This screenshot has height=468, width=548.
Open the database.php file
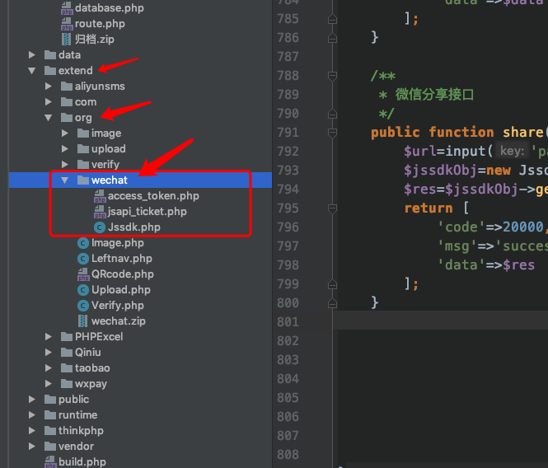point(109,8)
